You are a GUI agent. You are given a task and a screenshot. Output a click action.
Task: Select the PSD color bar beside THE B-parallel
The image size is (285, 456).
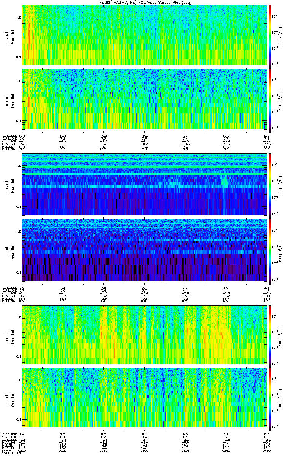point(270,397)
